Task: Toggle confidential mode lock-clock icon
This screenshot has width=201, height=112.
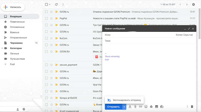Action: (162, 107)
